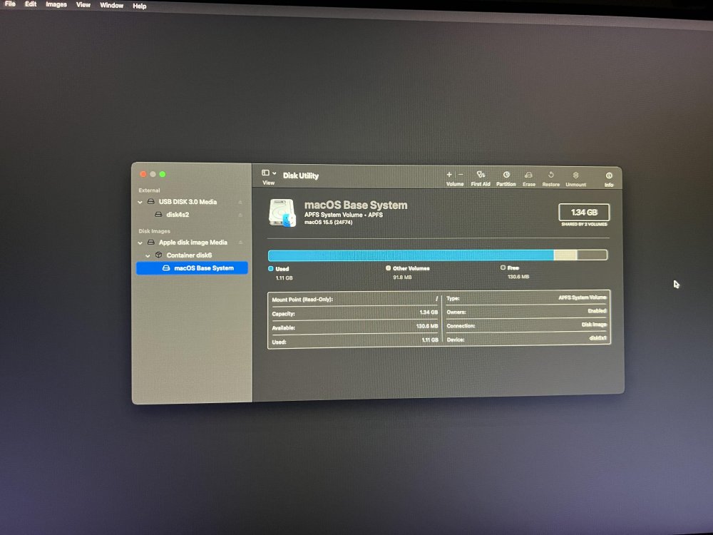The height and width of the screenshot is (535, 713).
Task: Unmount the macOS Base System volume
Action: (575, 179)
